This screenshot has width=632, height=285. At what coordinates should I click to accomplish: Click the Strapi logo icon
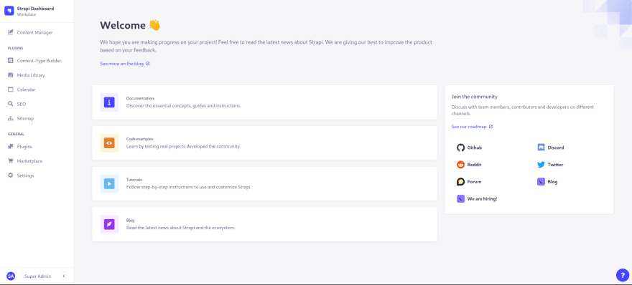[x=9, y=11]
